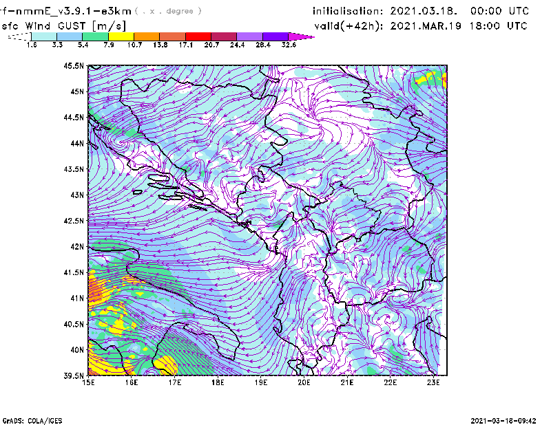Screen dimensions: 551x425
Task: Click the 15E longitude label
Action: tap(88, 382)
